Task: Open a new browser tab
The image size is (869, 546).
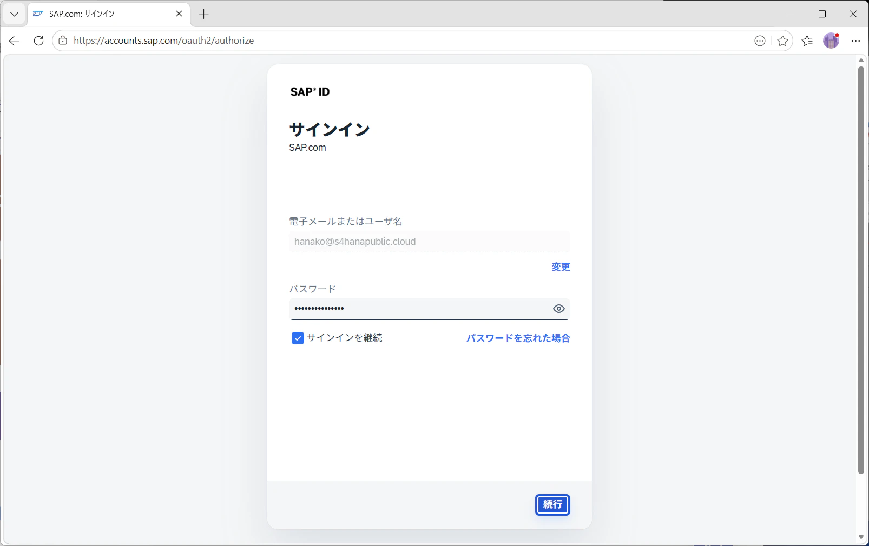Action: coord(204,14)
